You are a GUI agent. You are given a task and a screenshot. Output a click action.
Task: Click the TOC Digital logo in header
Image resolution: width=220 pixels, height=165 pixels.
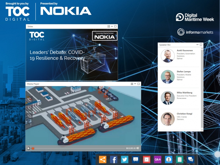(18, 14)
